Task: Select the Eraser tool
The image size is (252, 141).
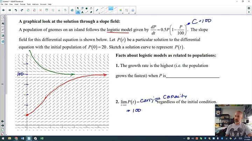Action: [91, 12]
